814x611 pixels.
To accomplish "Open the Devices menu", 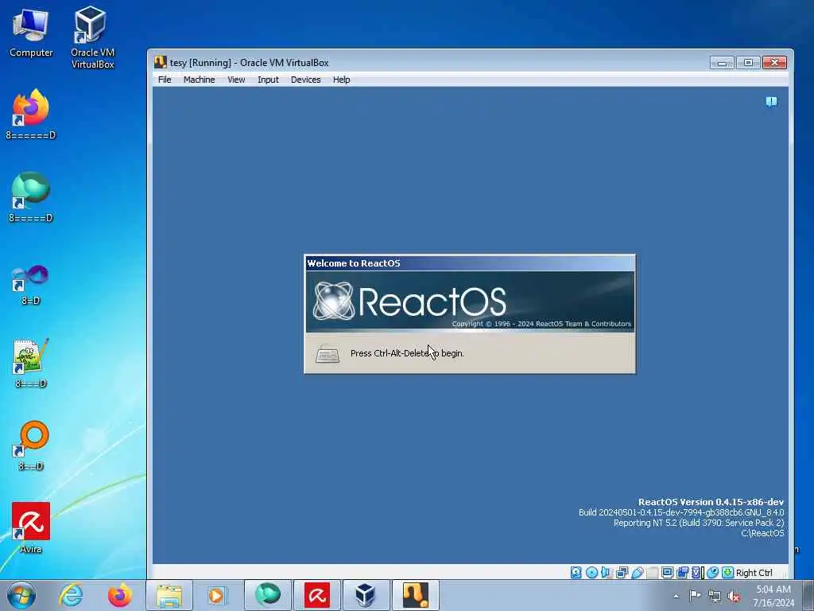I will [x=306, y=80].
